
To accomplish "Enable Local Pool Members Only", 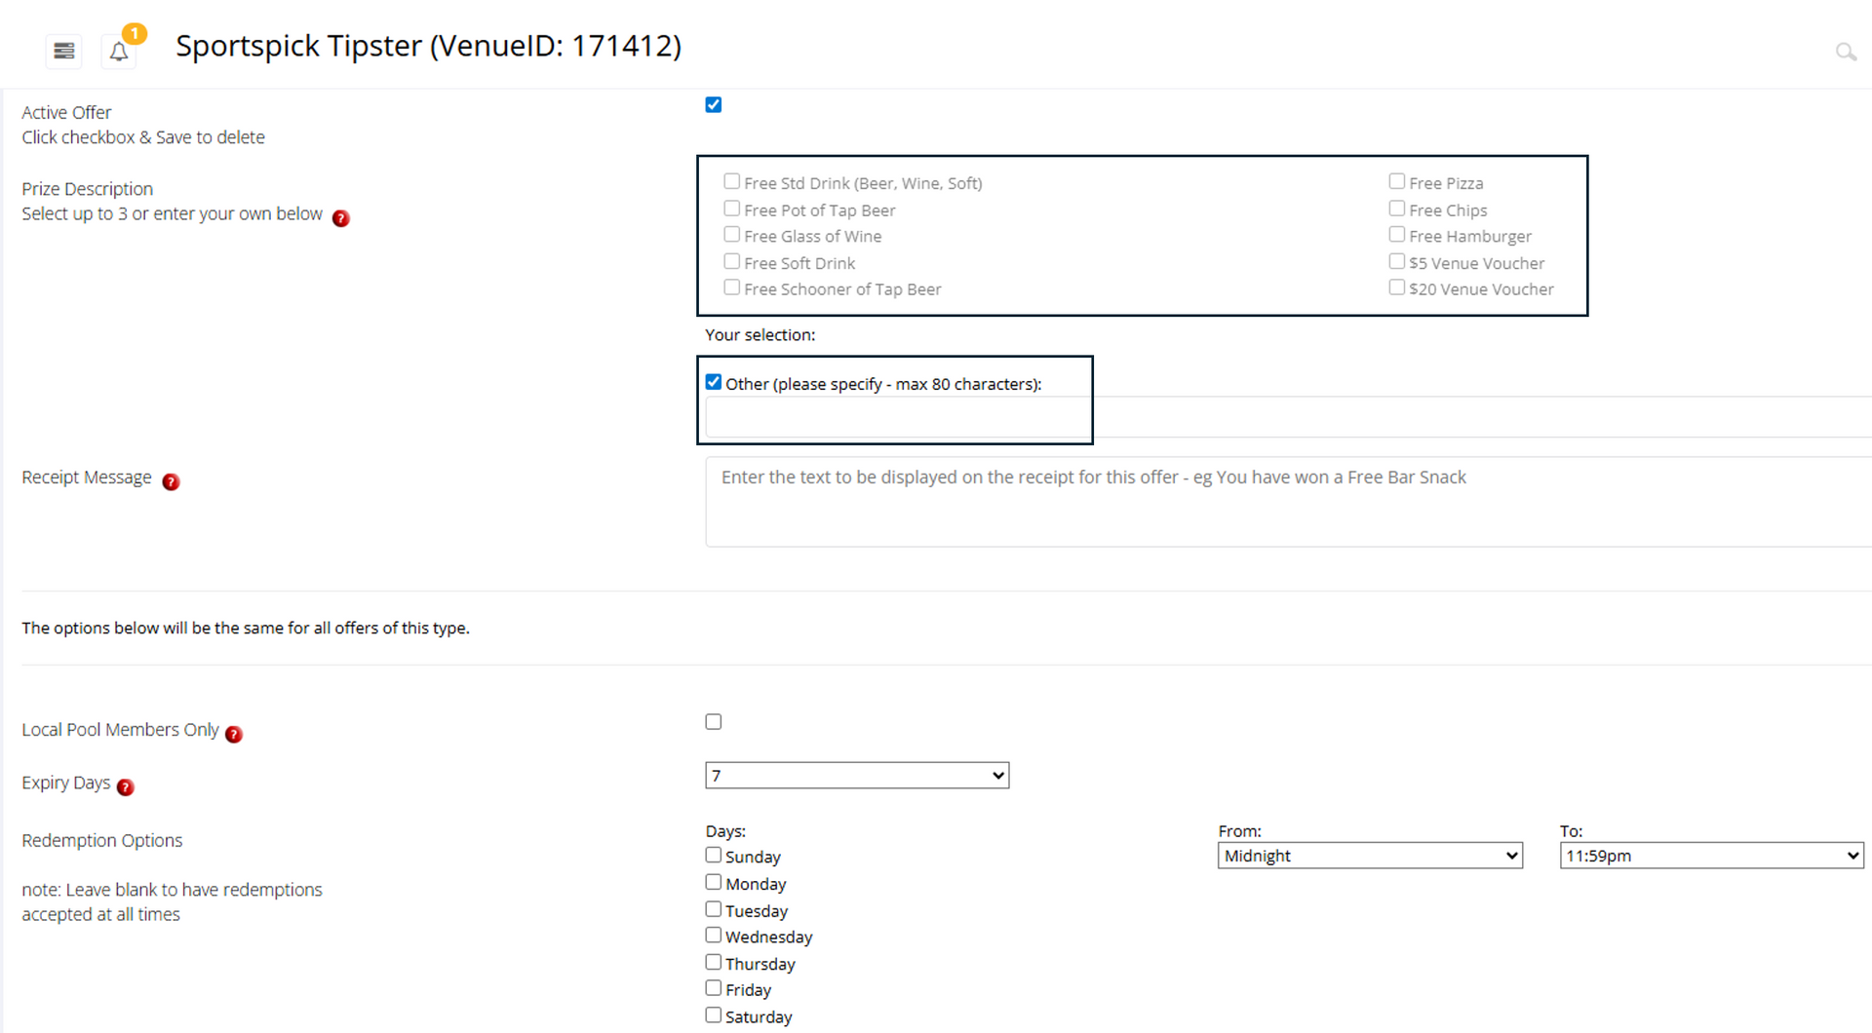I will pos(714,722).
